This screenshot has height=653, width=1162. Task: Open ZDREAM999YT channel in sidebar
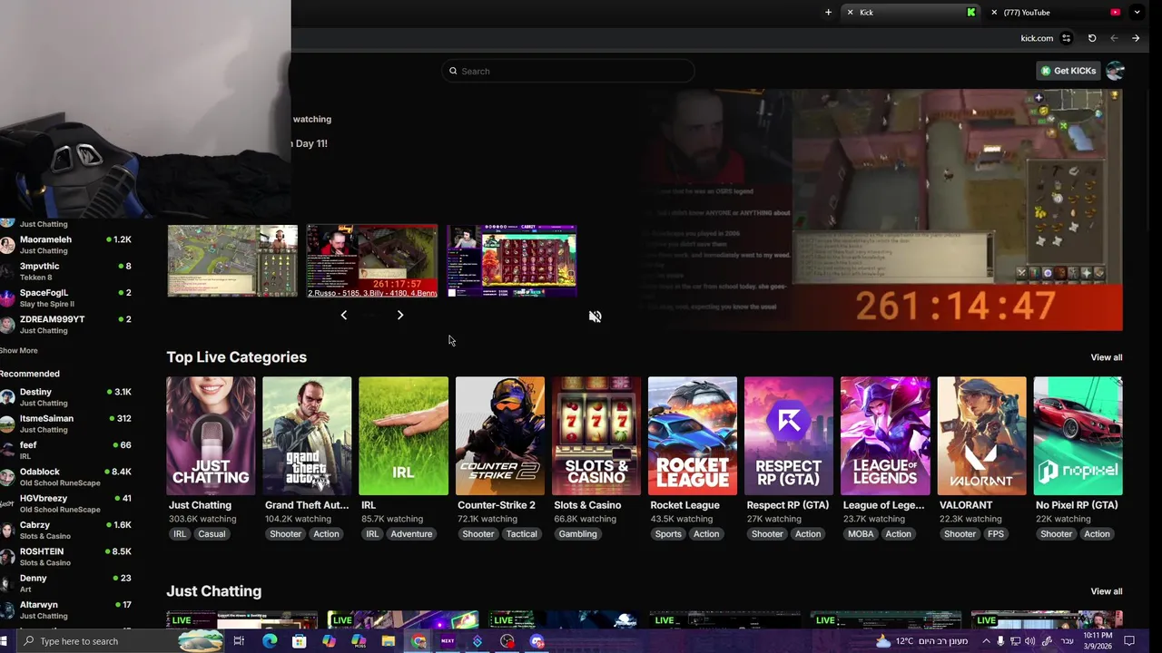click(67, 325)
